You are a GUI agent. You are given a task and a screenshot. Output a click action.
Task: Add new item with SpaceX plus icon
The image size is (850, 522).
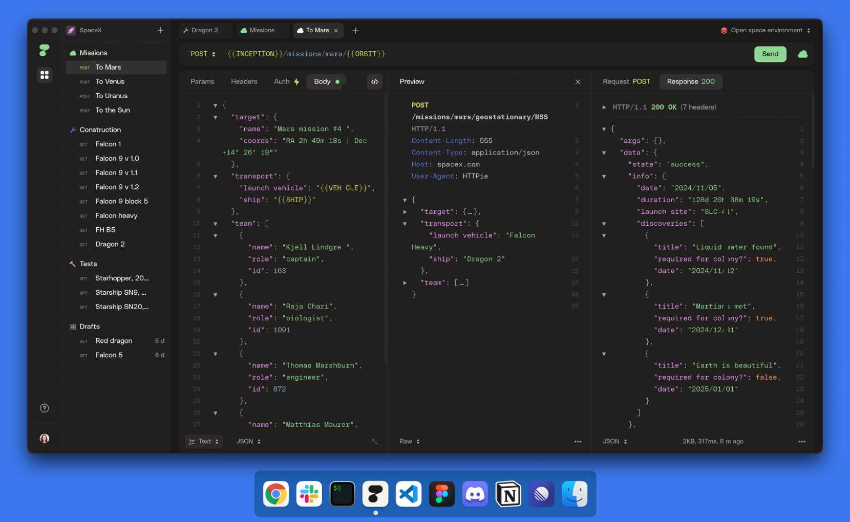point(160,30)
